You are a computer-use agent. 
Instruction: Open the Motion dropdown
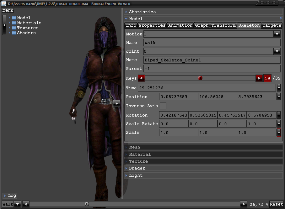coord(277,34)
